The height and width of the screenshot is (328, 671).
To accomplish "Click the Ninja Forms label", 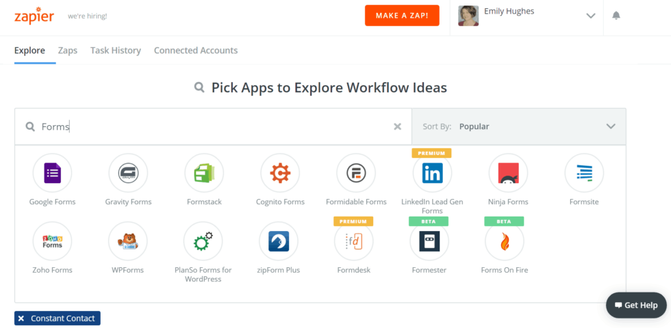I will tap(508, 202).
